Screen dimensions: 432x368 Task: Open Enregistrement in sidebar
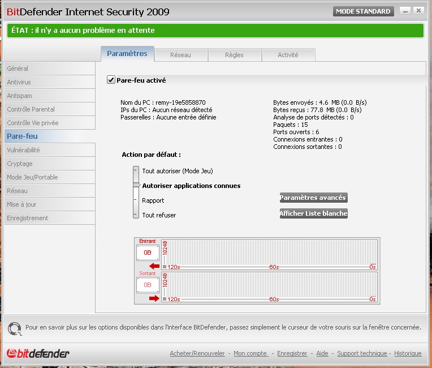pyautogui.click(x=50, y=218)
